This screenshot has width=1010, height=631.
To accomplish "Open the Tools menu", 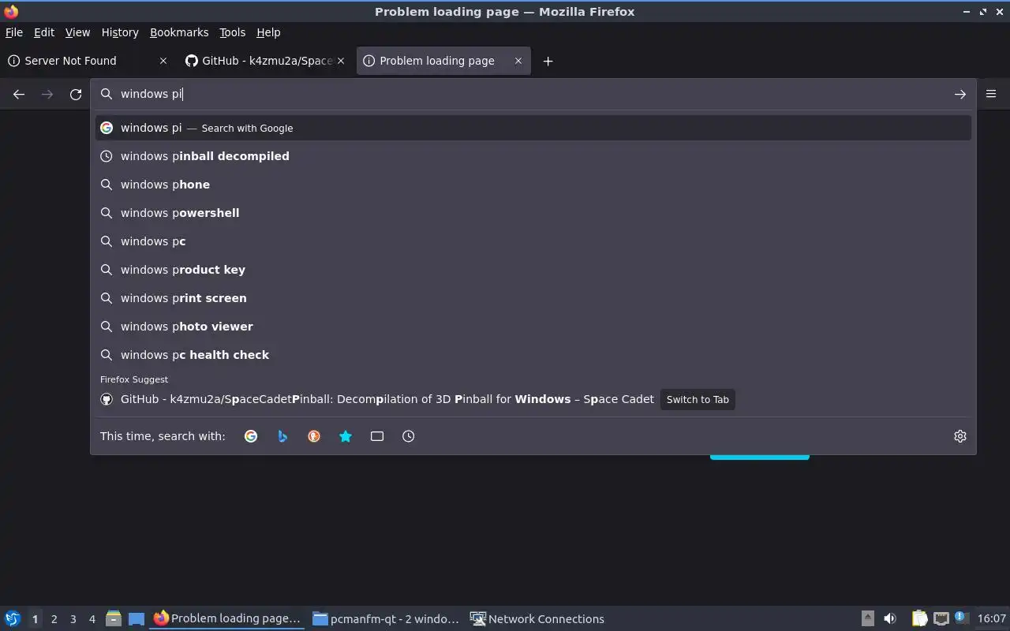I will coord(232,32).
